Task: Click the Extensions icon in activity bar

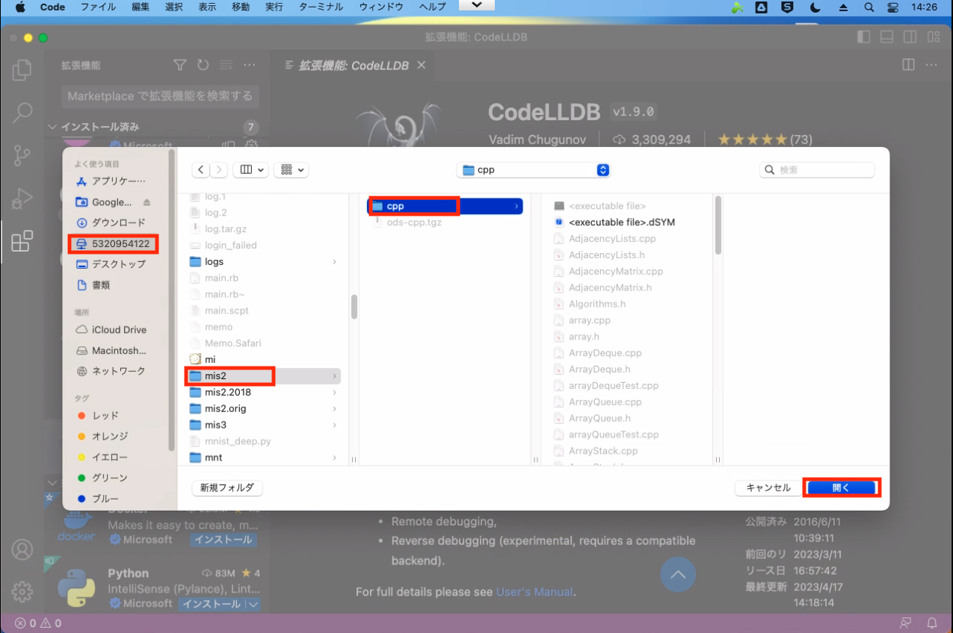Action: tap(22, 241)
